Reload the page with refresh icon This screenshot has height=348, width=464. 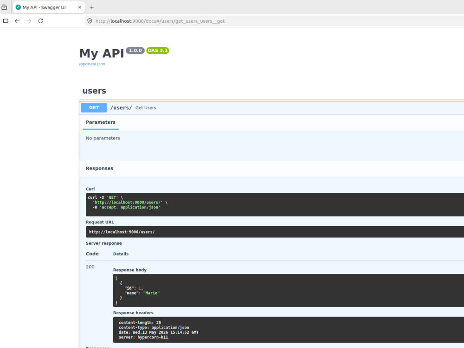click(40, 21)
